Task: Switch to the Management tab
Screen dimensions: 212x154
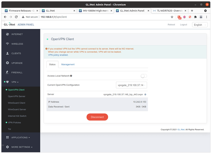Action: click(68, 64)
